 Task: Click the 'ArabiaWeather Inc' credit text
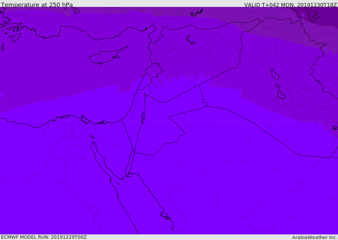[315, 237]
